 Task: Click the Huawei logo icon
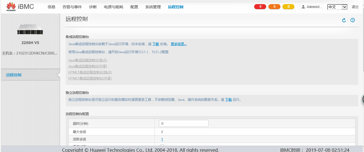[x=11, y=7]
